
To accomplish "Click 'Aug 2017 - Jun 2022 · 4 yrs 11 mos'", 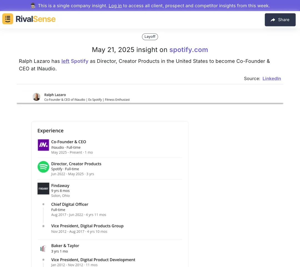I will point(79,215).
